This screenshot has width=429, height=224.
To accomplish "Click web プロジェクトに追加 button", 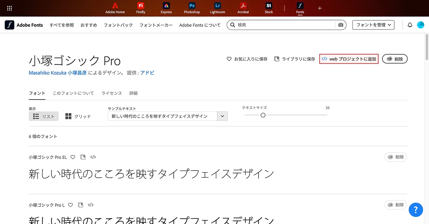I will (349, 59).
